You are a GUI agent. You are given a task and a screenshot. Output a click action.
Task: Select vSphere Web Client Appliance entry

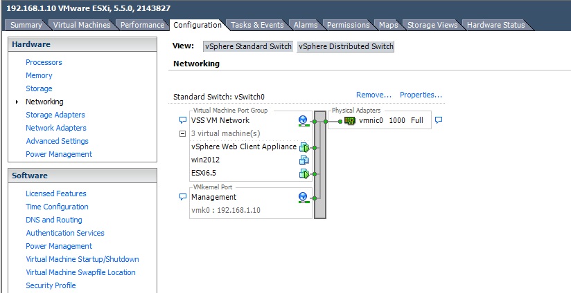point(244,146)
